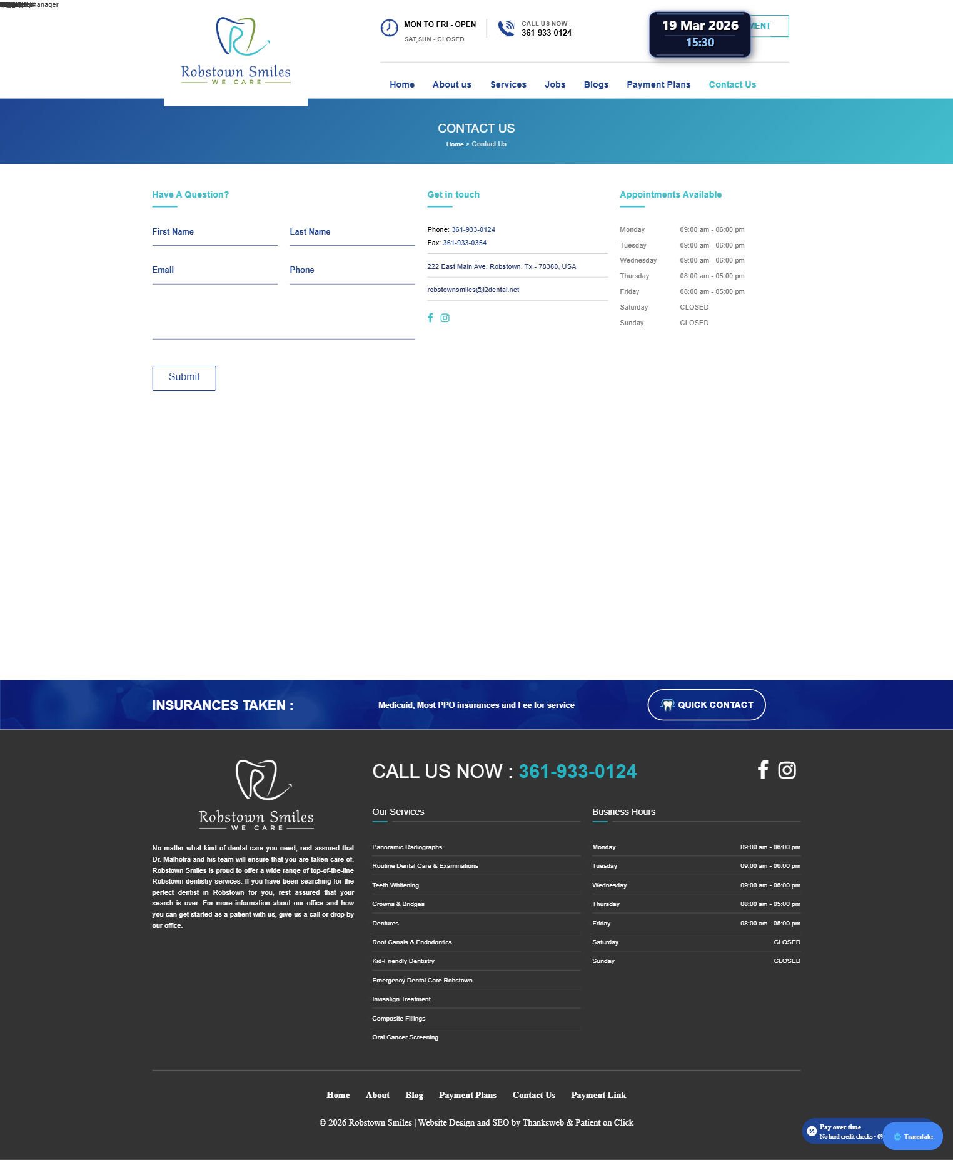The image size is (953, 1160).
Task: Open the footer Facebook icon
Action: pyautogui.click(x=763, y=770)
